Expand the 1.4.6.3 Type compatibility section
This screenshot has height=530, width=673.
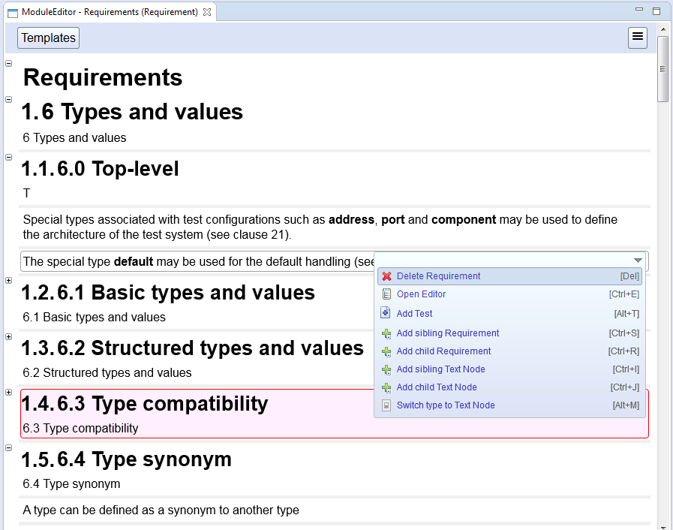8,392
